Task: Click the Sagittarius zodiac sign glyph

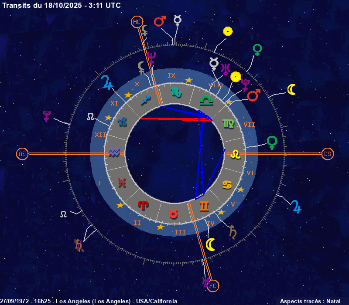Action: (145, 100)
